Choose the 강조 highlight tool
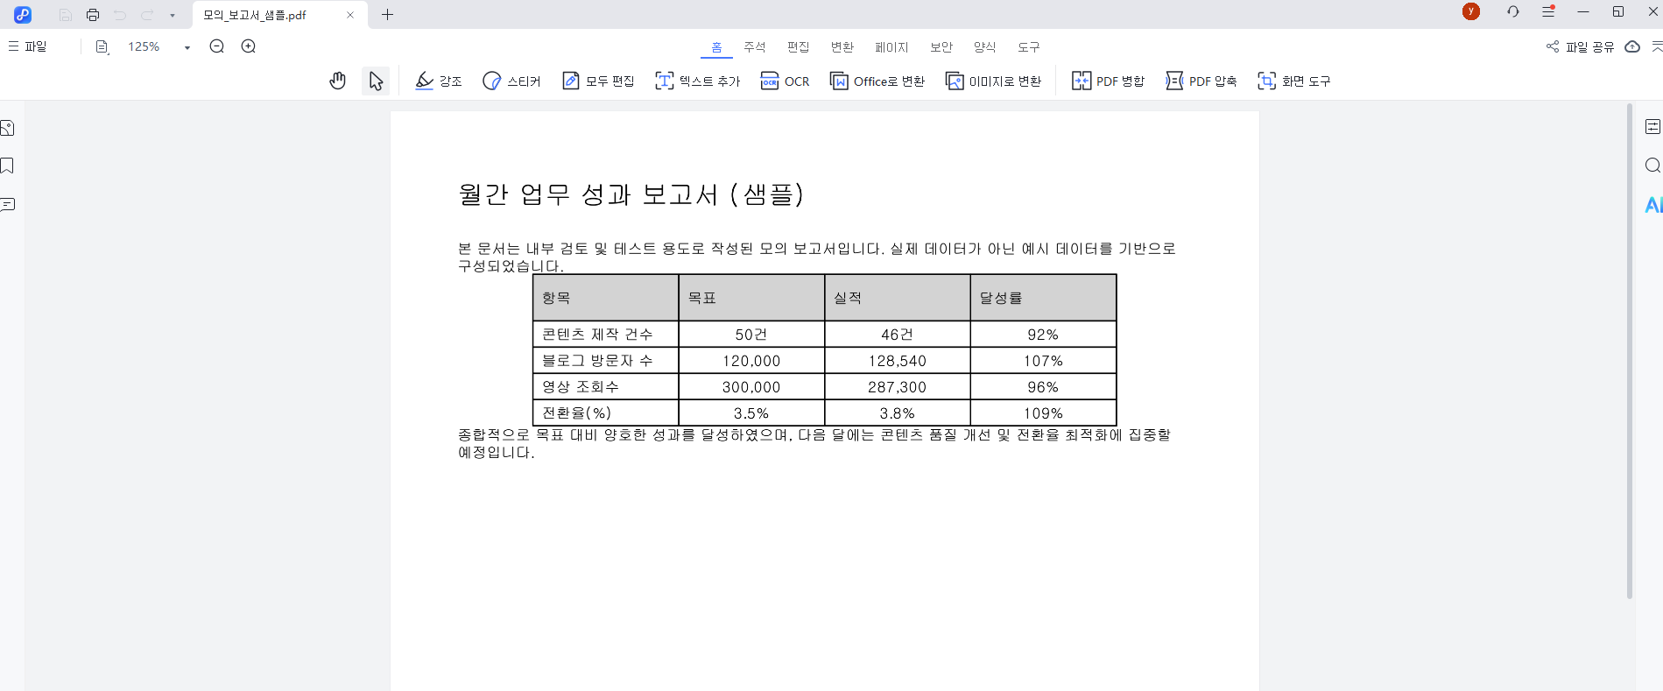Viewport: 1663px width, 691px height. pyautogui.click(x=438, y=81)
